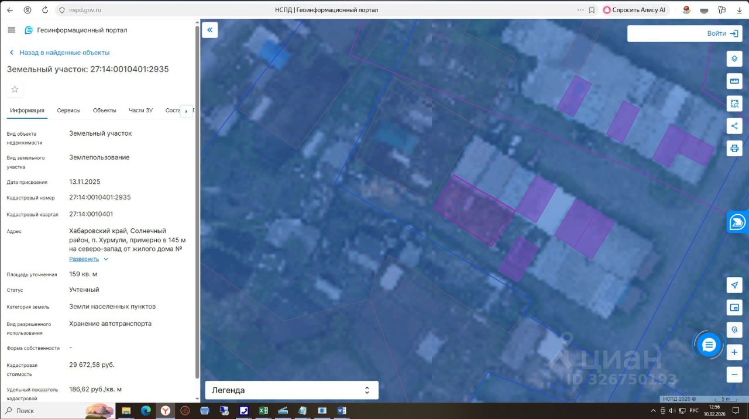Select the date value 13.11.2025
Viewport: 749px width, 419px height.
point(85,181)
